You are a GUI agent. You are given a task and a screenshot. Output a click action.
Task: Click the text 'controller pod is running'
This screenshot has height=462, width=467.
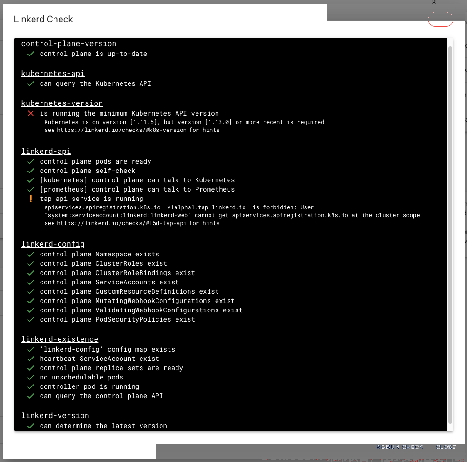[89, 386]
